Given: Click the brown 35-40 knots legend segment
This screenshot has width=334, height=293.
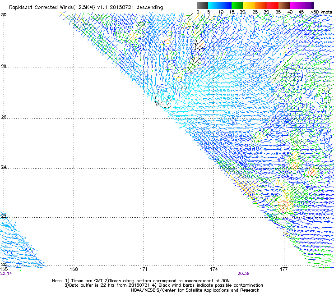Looking at the screenshot, I should 284,5.
